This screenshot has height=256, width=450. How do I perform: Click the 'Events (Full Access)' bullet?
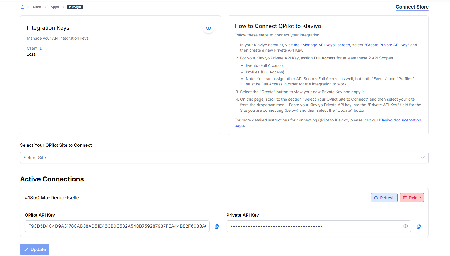click(264, 65)
